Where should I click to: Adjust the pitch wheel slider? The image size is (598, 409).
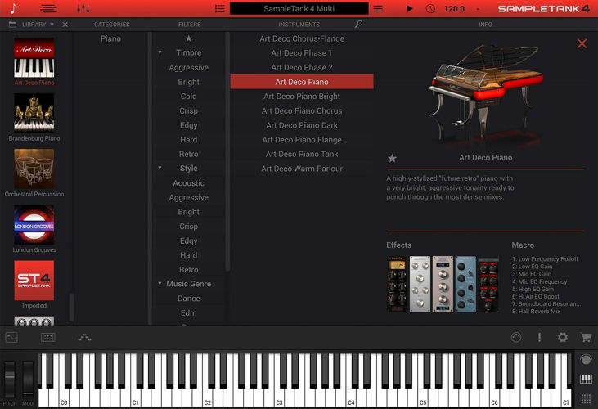(10, 380)
